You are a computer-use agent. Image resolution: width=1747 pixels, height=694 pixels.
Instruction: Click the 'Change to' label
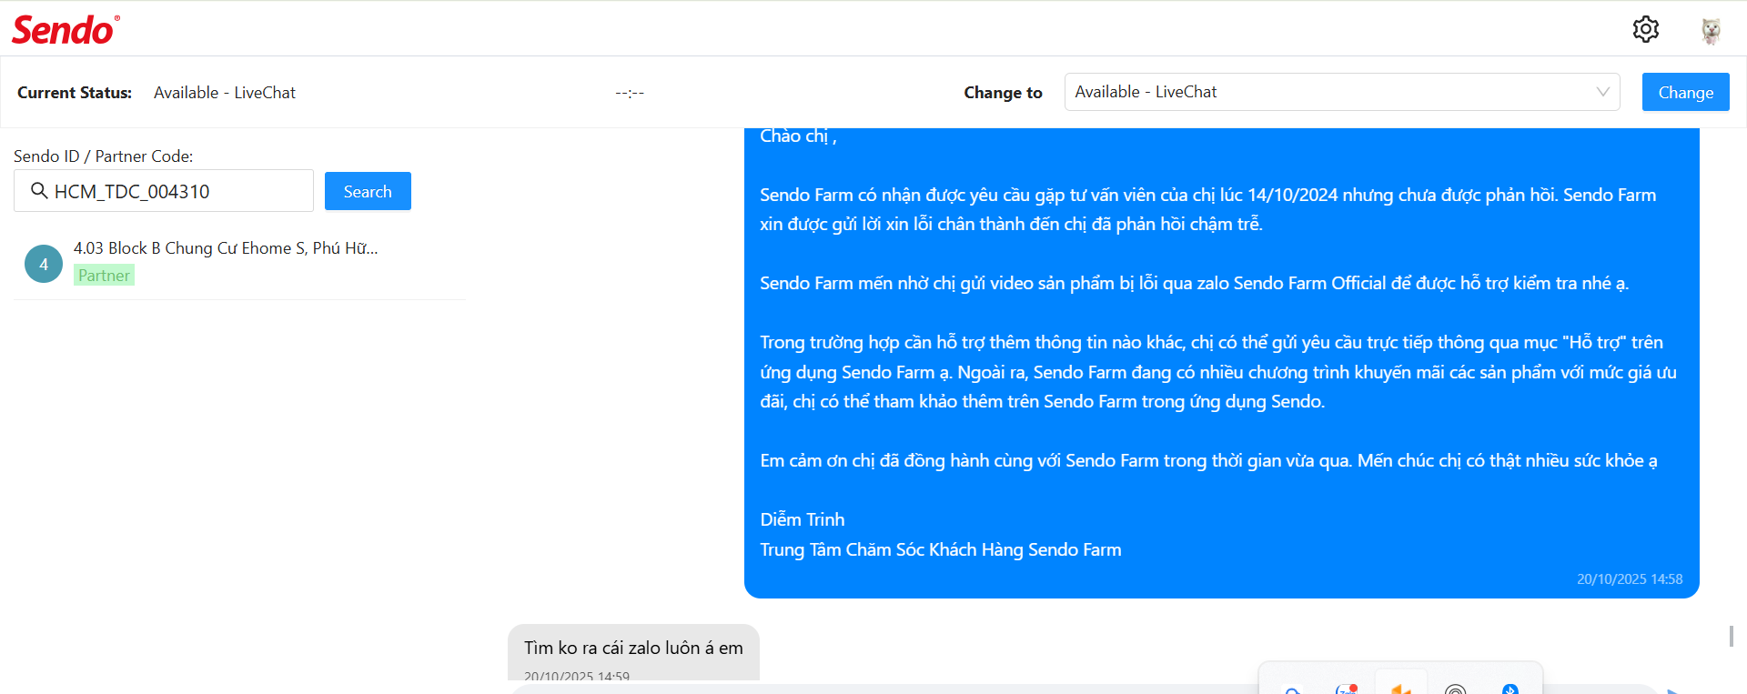pyautogui.click(x=1003, y=93)
